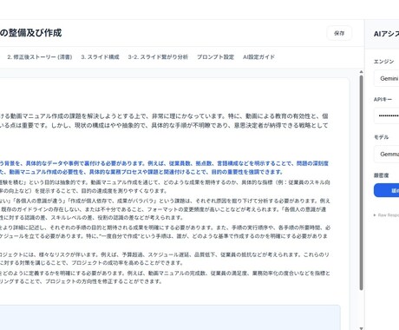Open the AI設定ガイド tab
This screenshot has height=330, width=399.
pos(258,57)
